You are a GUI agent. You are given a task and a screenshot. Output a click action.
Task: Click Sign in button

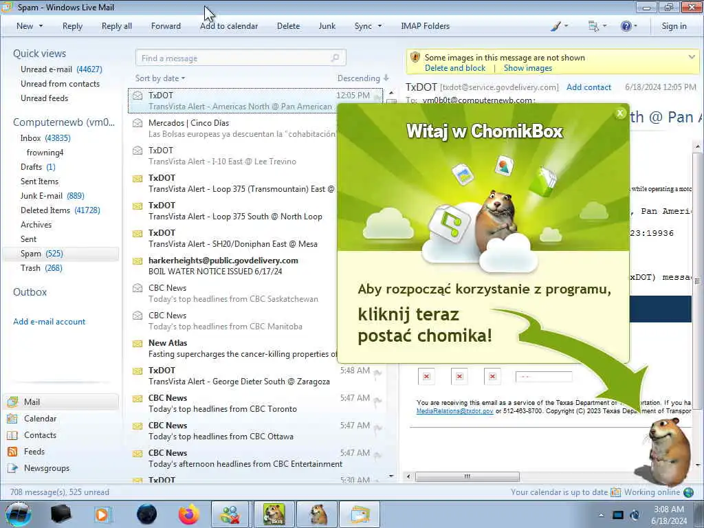coord(674,26)
